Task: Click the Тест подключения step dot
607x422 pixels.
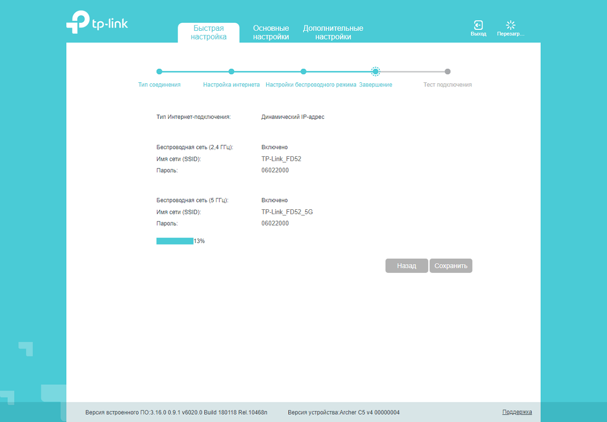Action: pyautogui.click(x=448, y=72)
